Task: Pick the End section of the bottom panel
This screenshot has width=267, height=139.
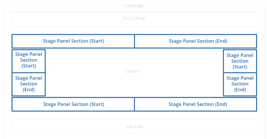Action: tap(195, 104)
